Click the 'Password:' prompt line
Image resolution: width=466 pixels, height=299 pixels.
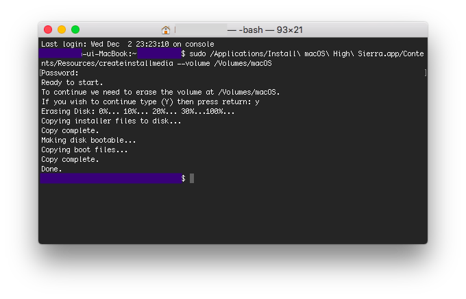60,73
